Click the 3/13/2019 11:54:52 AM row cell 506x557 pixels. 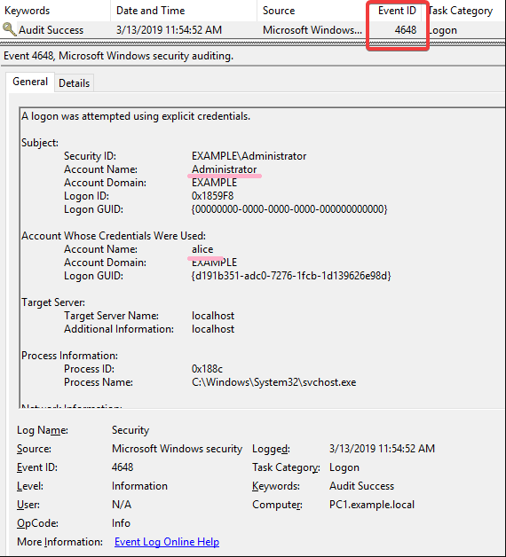[x=169, y=30]
